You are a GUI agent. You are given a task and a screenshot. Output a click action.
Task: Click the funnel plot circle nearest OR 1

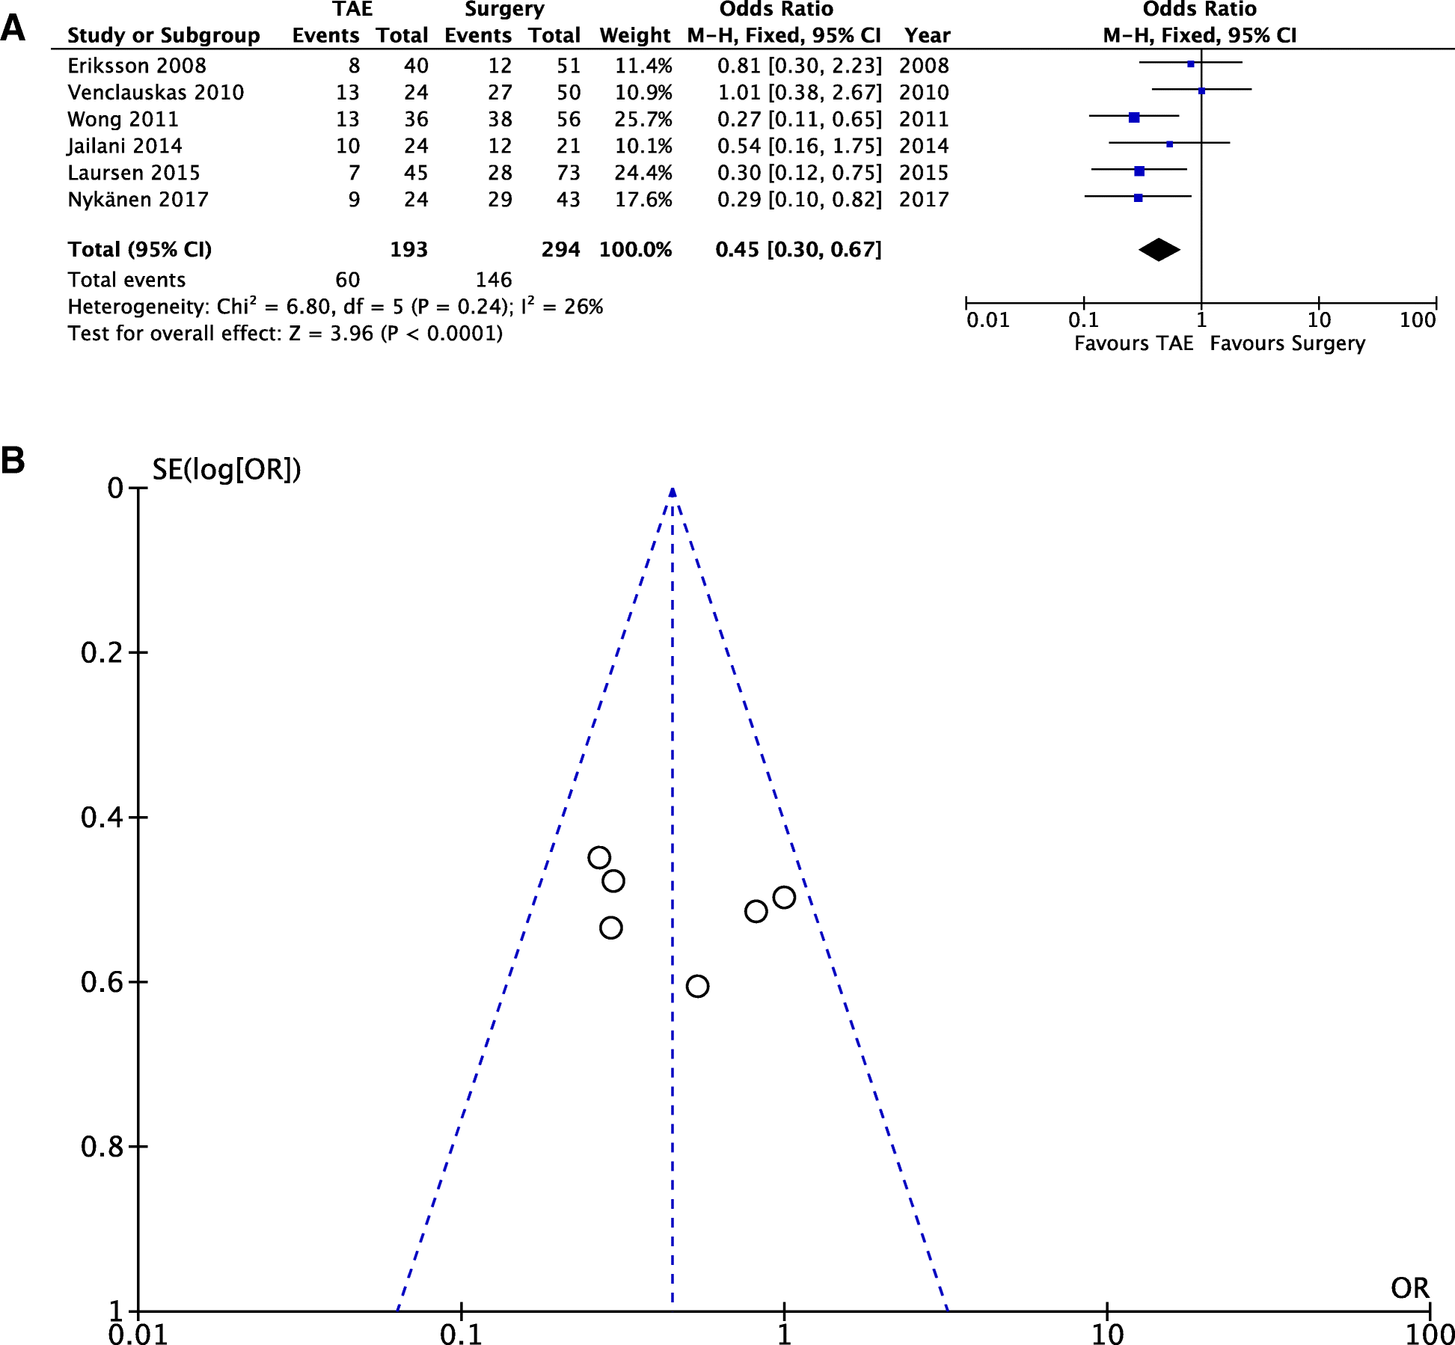(x=783, y=897)
